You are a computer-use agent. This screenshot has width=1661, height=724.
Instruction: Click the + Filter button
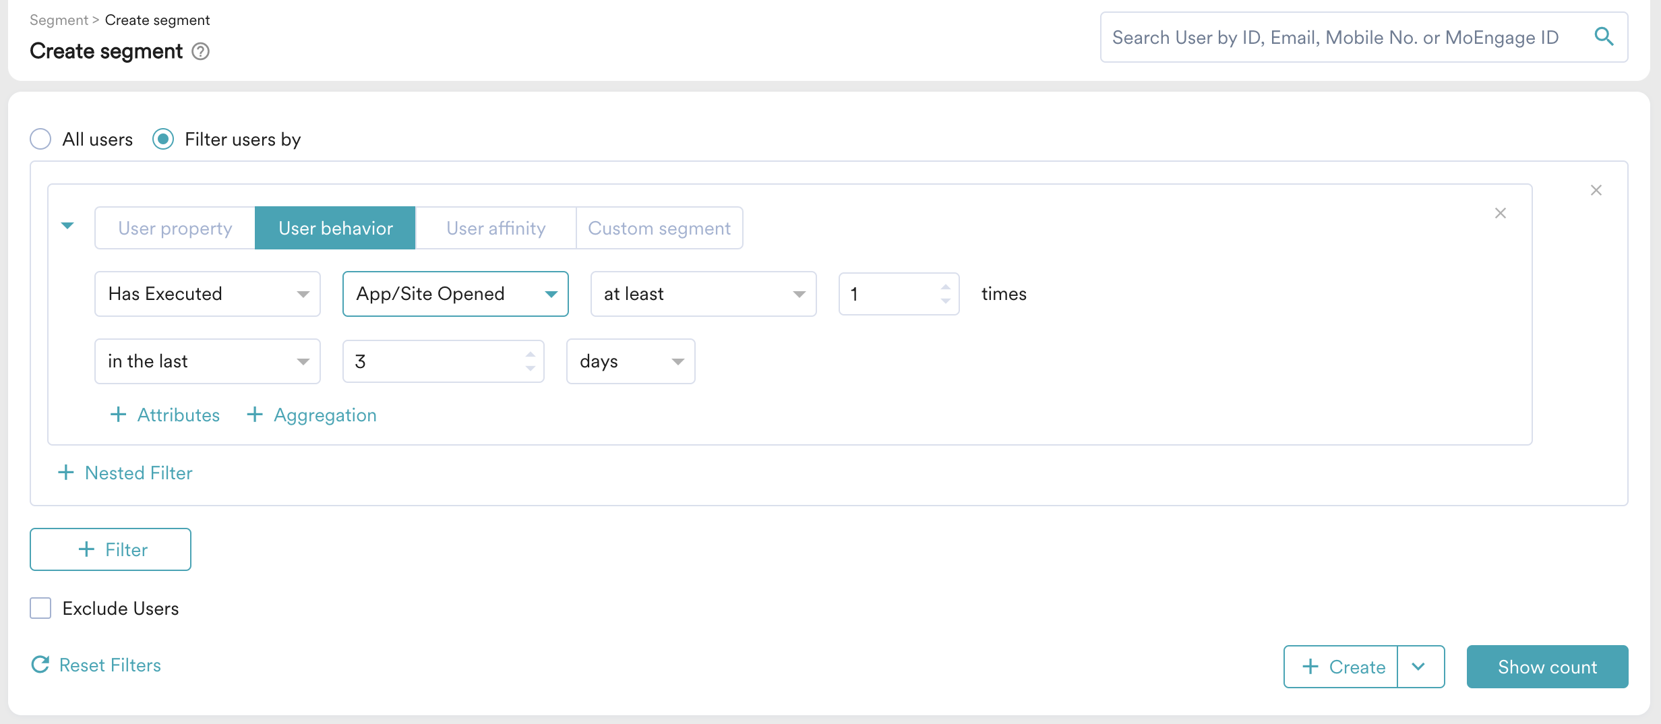(111, 549)
